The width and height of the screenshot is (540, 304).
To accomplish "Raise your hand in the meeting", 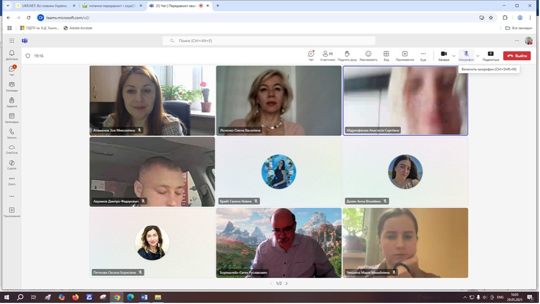I will click(x=347, y=55).
